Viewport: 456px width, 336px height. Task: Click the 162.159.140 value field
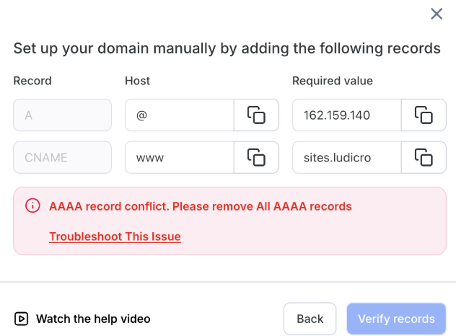(x=346, y=115)
